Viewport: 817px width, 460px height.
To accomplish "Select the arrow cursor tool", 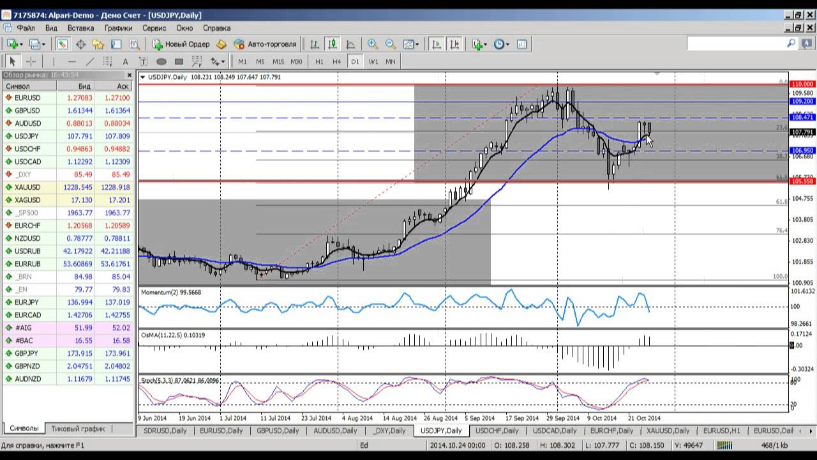I will (12, 61).
